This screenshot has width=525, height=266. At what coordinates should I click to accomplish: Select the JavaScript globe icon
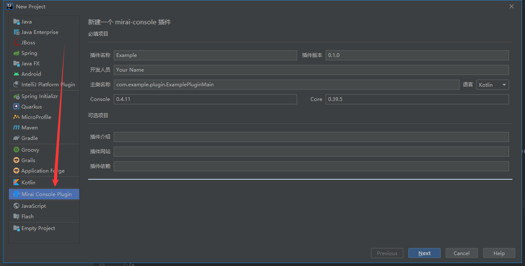(x=16, y=206)
